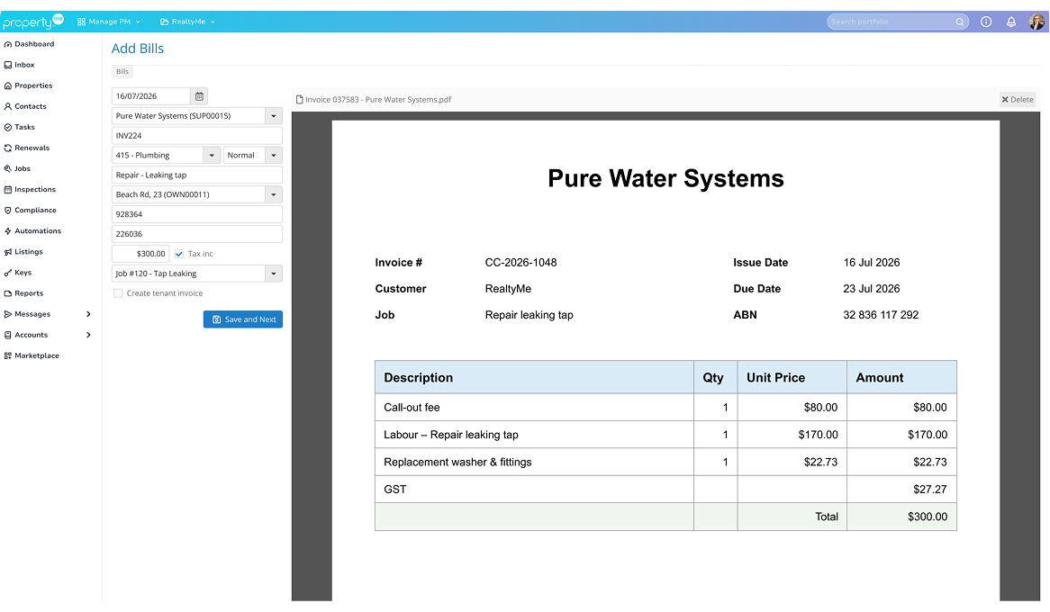Image resolution: width=1050 pixels, height=612 pixels.
Task: Open Jobs in the sidebar
Action: [x=17, y=168]
